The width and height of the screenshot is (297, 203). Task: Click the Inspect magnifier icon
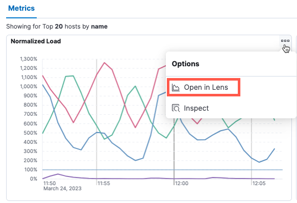click(176, 108)
